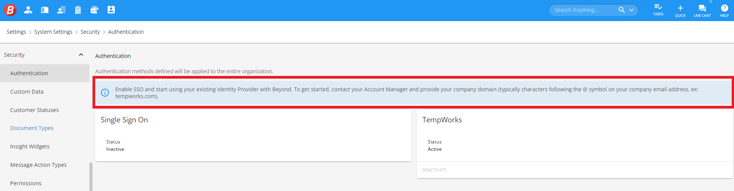734x191 pixels.
Task: Click the "Authentication methods defined" description text
Action: [x=184, y=71]
